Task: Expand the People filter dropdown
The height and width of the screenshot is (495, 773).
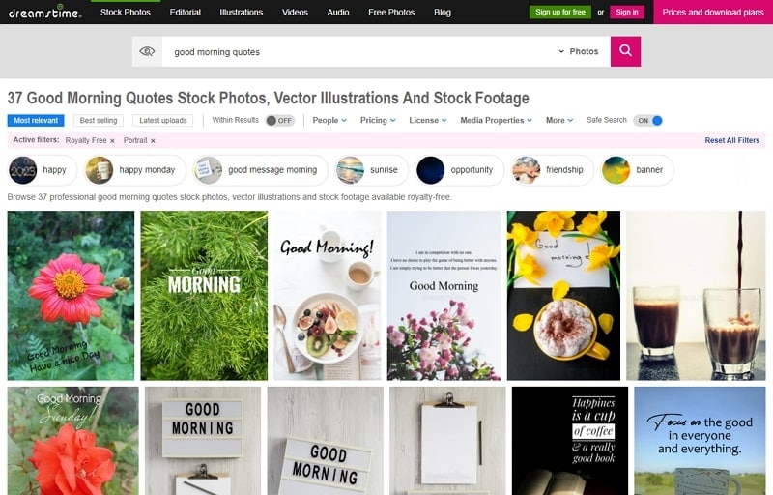Action: tap(329, 120)
